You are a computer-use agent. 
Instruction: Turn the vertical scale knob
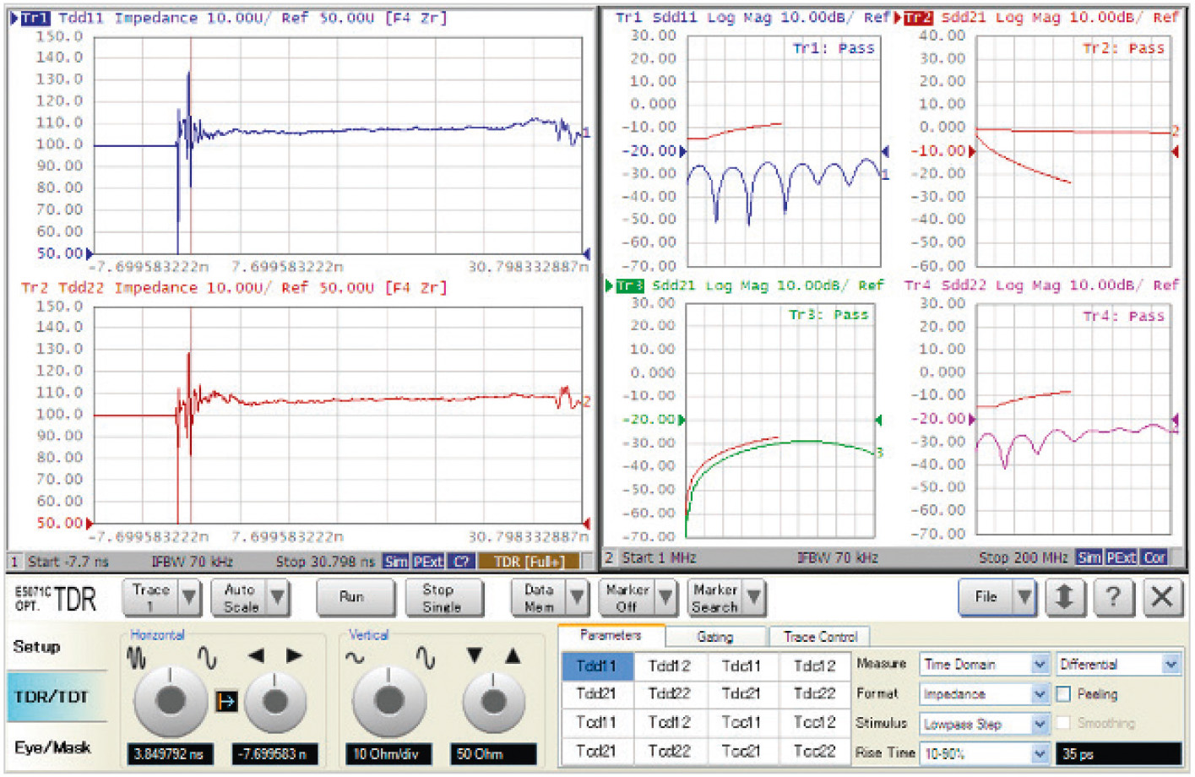click(x=388, y=700)
